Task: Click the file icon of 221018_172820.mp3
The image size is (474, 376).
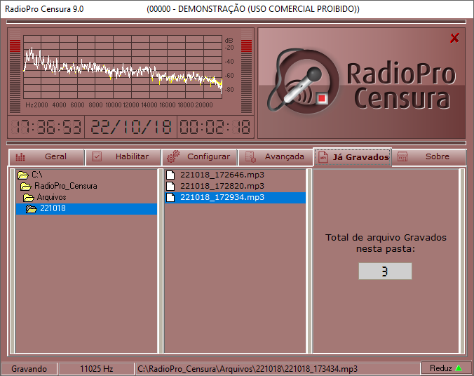Action: [171, 186]
